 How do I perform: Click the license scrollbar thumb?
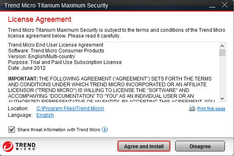[222, 53]
